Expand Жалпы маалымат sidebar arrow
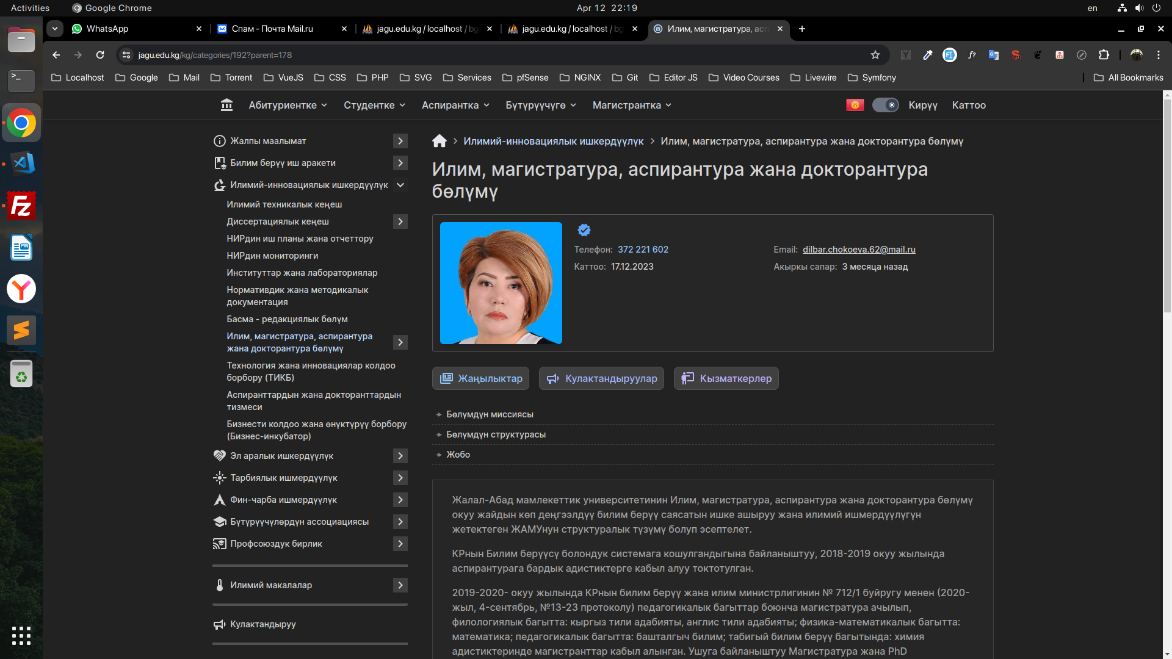 coord(400,141)
